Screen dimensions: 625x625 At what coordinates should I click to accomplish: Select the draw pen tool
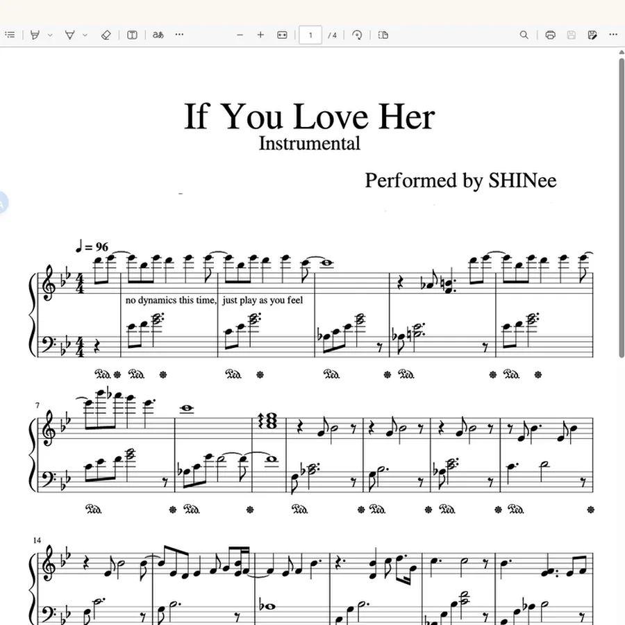click(69, 35)
